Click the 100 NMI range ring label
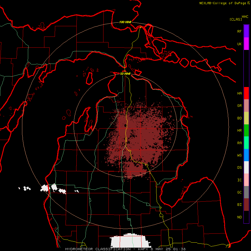251x251 pixels. tap(125, 22)
